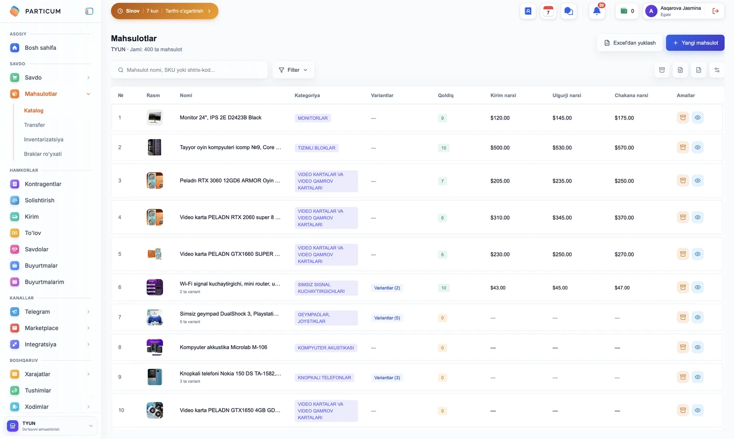Open notifications bell with 20 badge
This screenshot has width=734, height=439.
pyautogui.click(x=597, y=11)
